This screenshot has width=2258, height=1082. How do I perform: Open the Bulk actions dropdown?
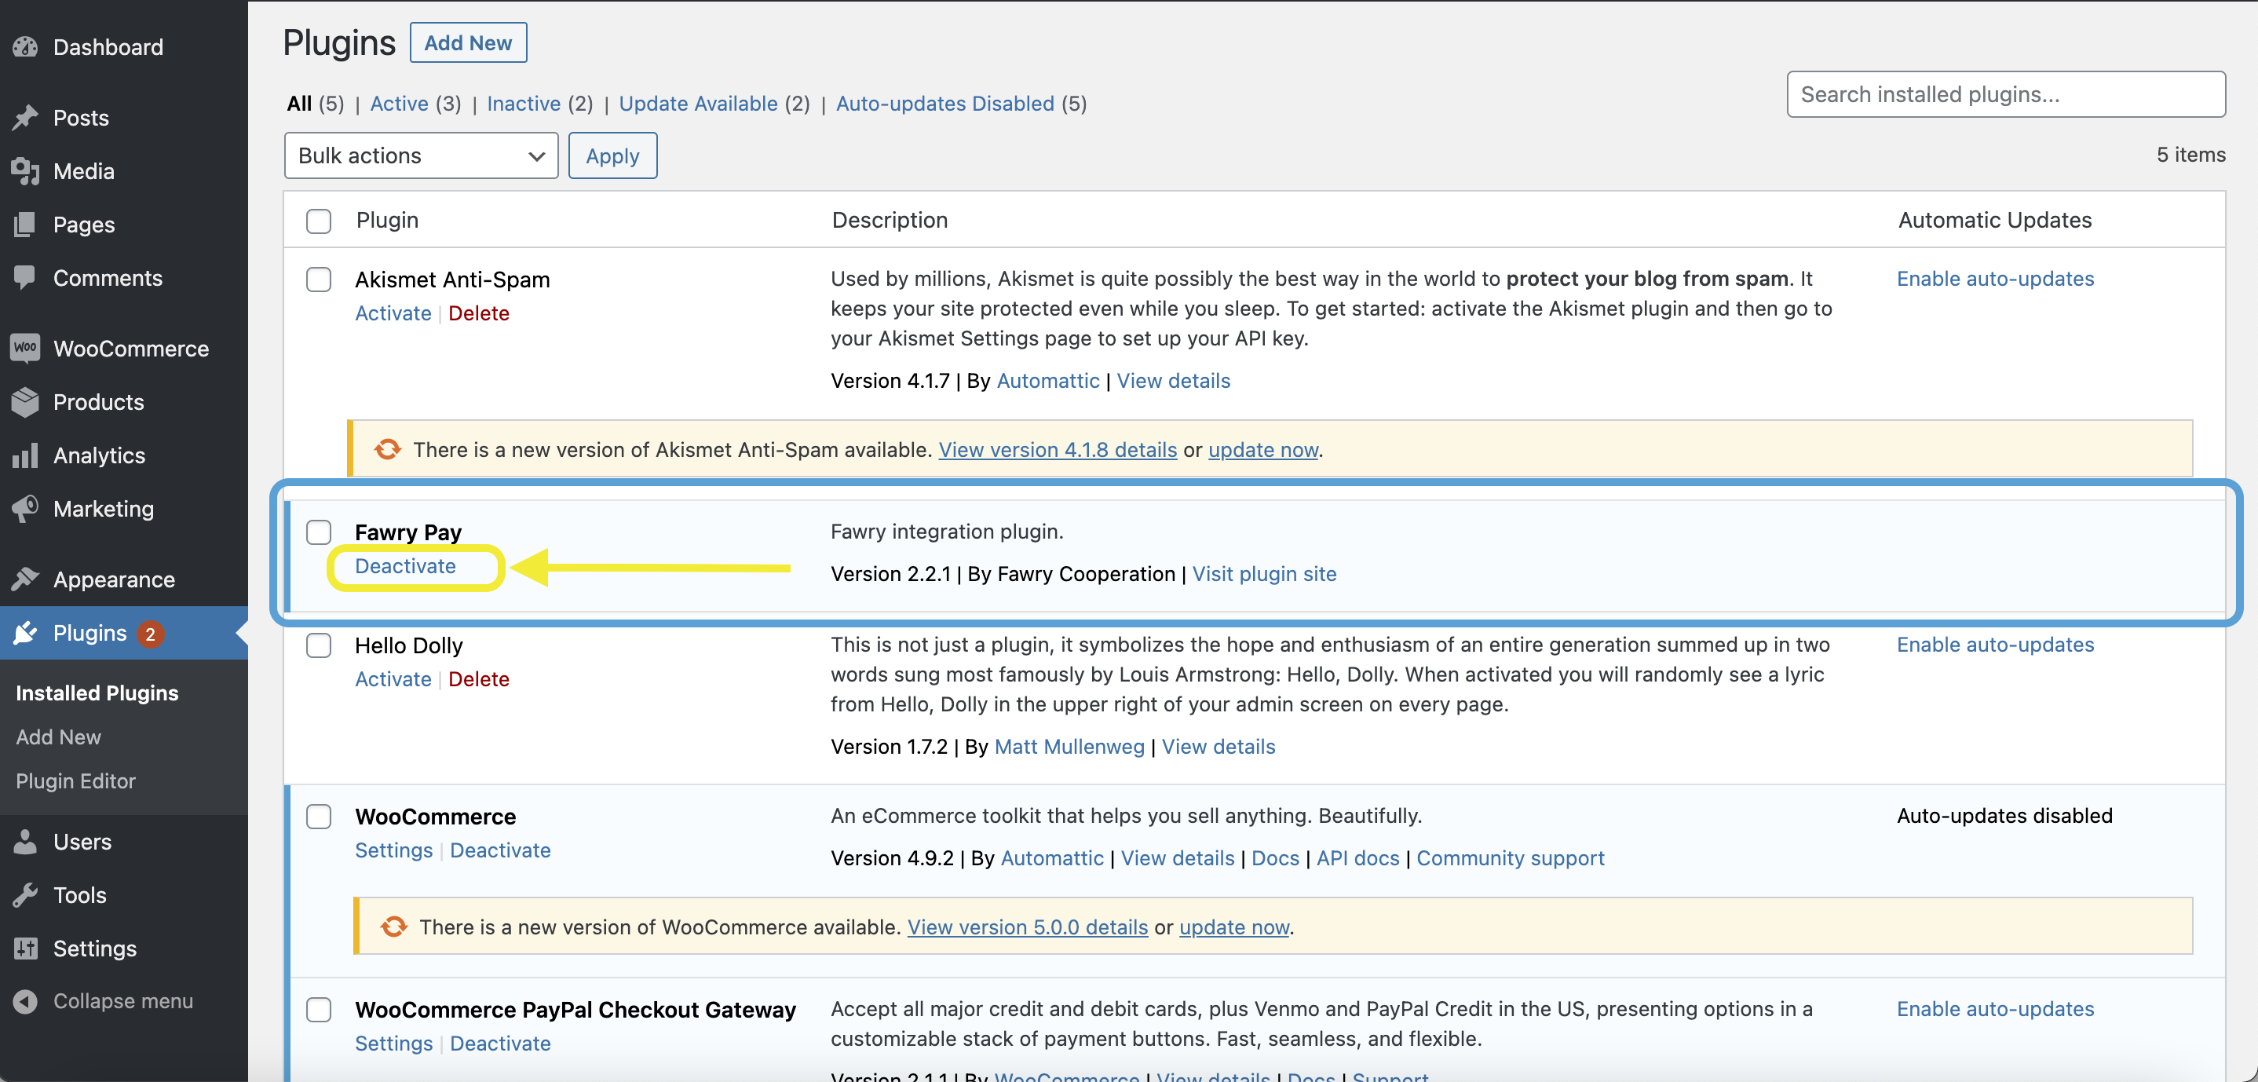point(421,155)
